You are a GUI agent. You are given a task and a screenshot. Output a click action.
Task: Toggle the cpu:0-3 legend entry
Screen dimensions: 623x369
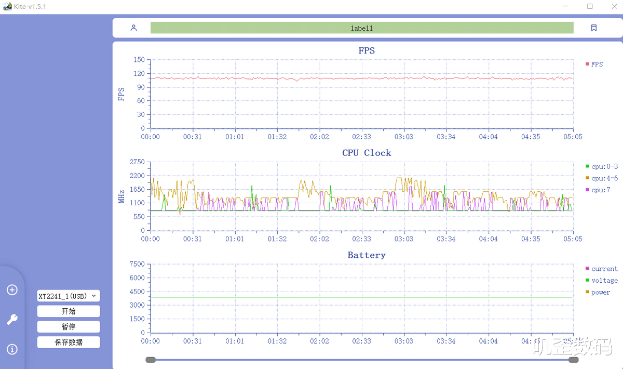point(602,167)
